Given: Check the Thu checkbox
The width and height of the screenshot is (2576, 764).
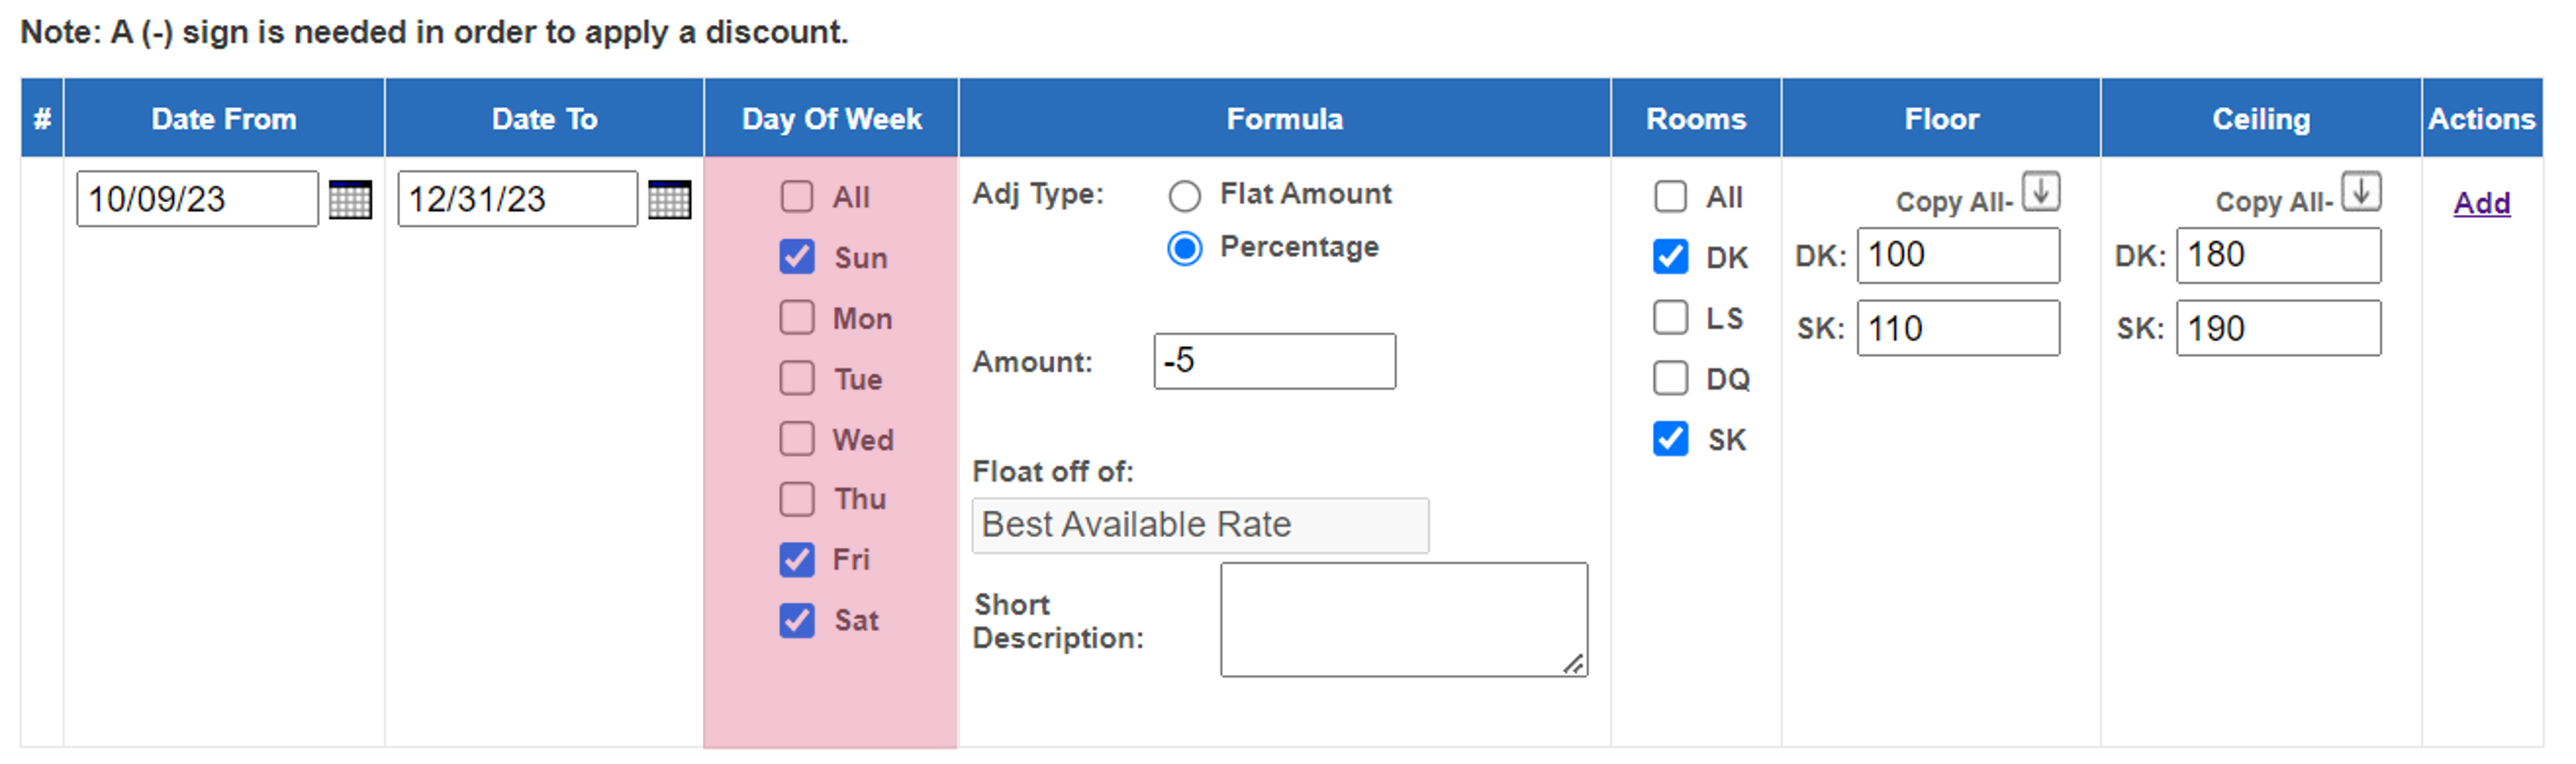Looking at the screenshot, I should 797,498.
